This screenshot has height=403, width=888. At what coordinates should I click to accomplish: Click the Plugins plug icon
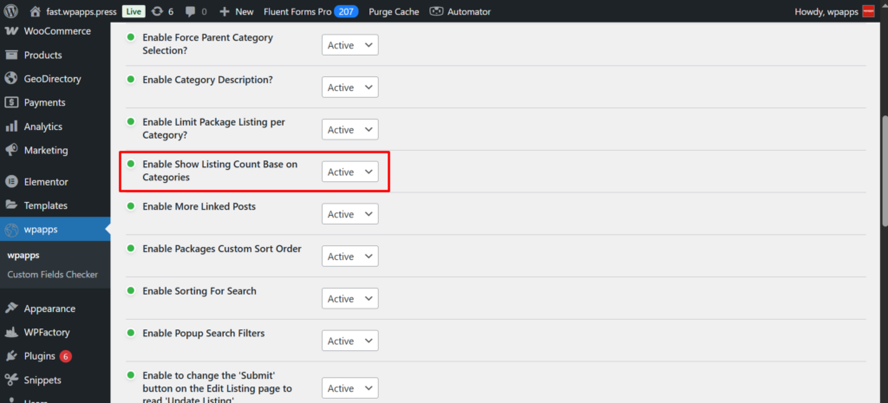11,356
